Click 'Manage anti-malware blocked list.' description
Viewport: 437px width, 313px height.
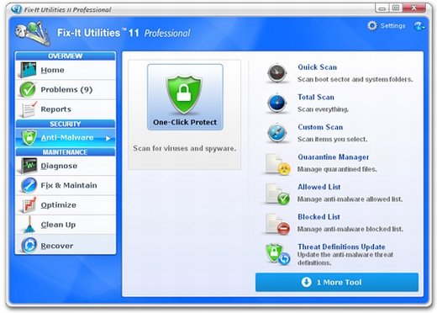coord(350,229)
